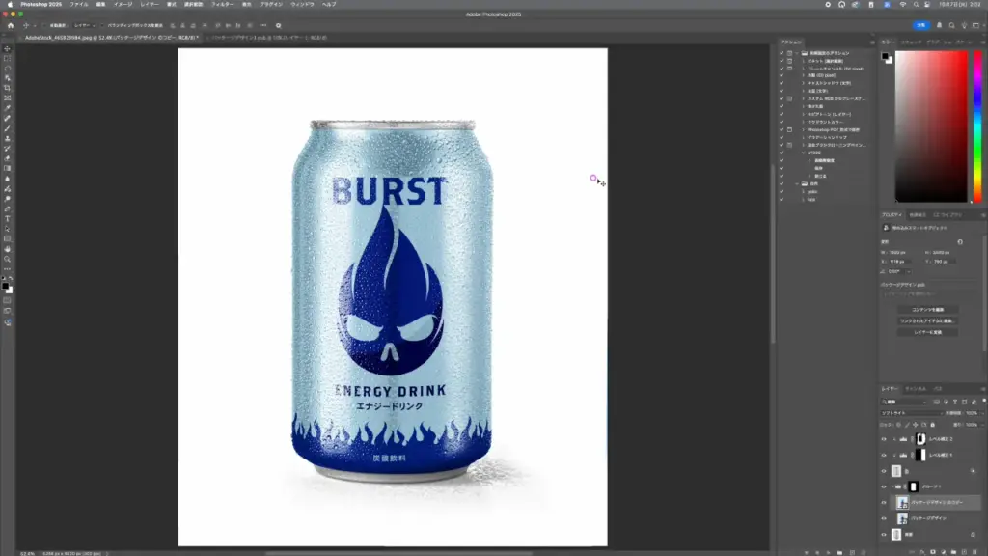Screen dimensions: 988x556
Task: Click the rainbow hue slider in the Color panel
Action: [x=977, y=125]
